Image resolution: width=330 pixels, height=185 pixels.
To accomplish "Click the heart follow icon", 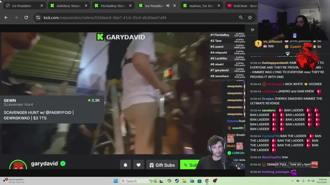I will 138,165.
